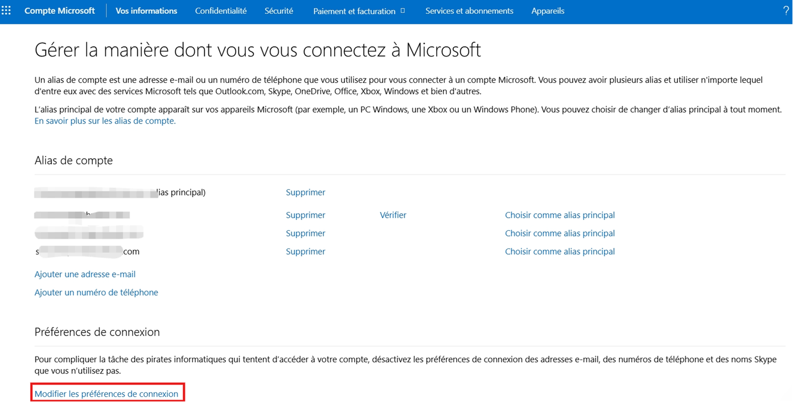793x402 pixels.
Task: Switch to the Sécurité tab
Action: coord(279,11)
